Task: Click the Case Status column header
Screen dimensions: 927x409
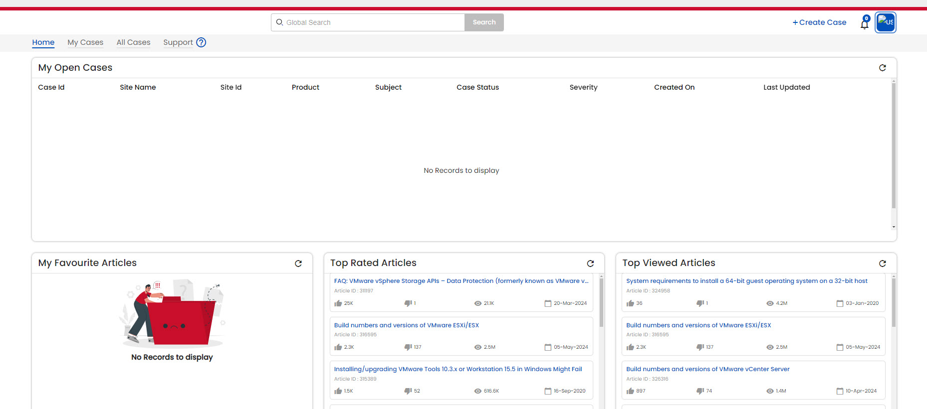Action: tap(477, 87)
